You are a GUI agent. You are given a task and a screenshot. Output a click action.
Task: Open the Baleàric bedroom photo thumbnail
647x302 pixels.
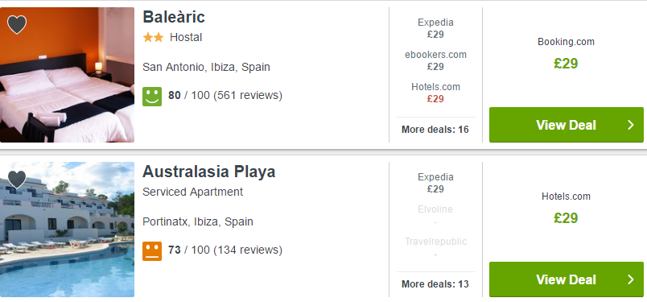pyautogui.click(x=68, y=75)
